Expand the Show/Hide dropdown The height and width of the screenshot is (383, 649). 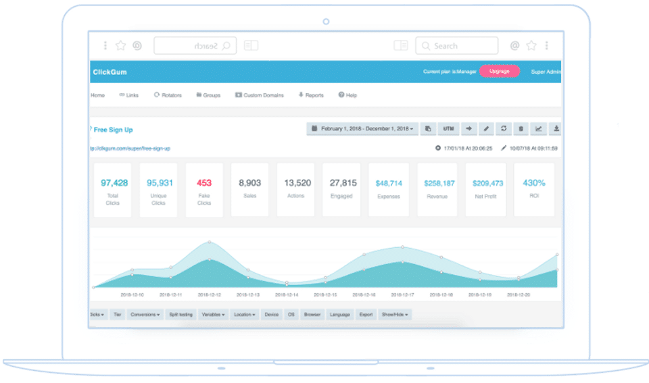(x=394, y=315)
